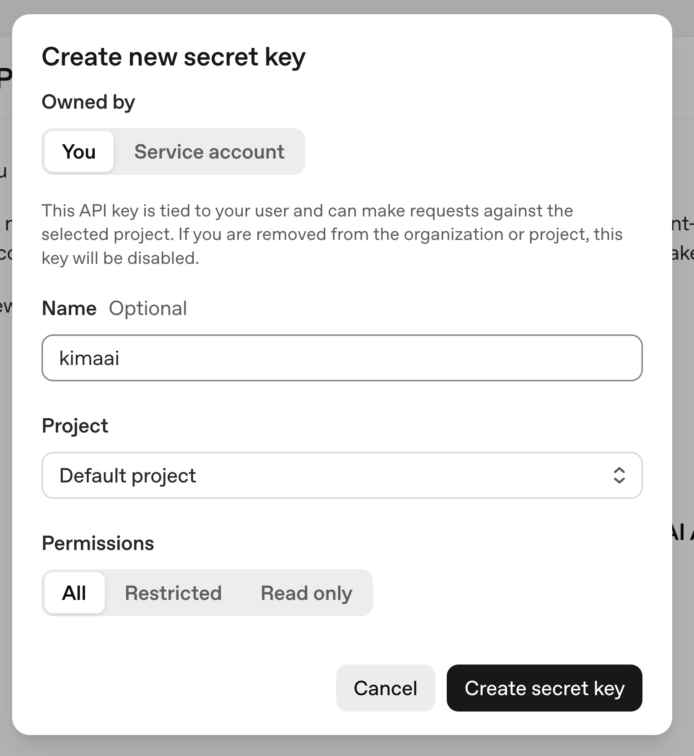
Task: Select the "You" ownership option
Action: pyautogui.click(x=79, y=151)
